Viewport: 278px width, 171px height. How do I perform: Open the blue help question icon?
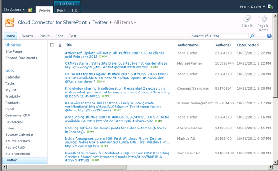pyautogui.click(x=269, y=36)
